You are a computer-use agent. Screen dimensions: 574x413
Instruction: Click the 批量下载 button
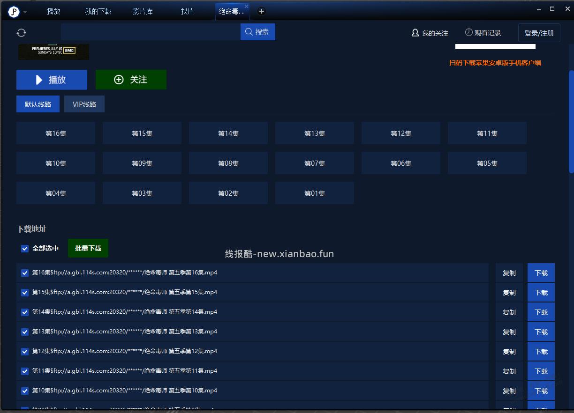[88, 248]
